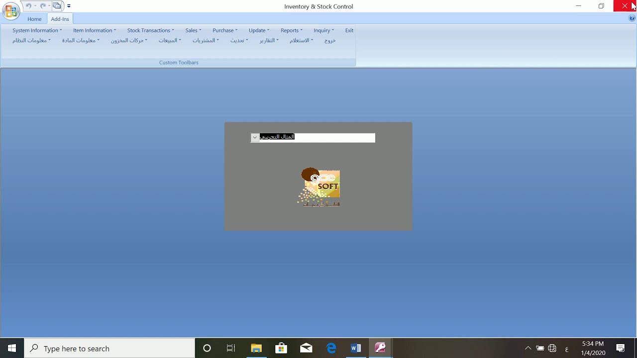The image size is (637, 358).
Task: Expand the Inquiry menu
Action: click(324, 30)
